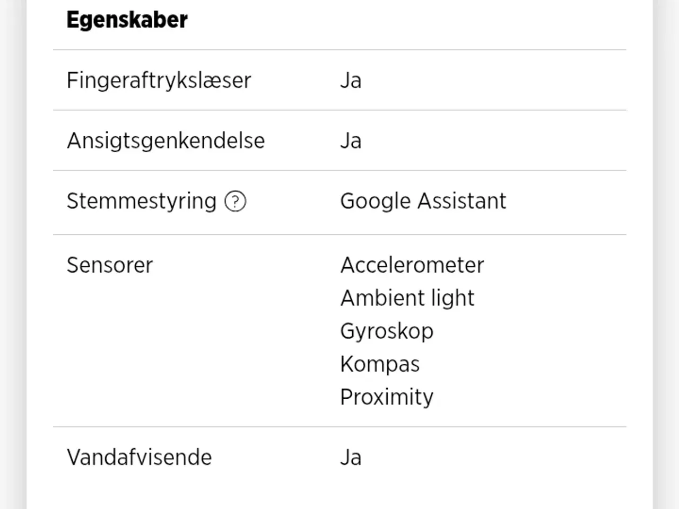Select the Fingeraftrykslæser row label
The image size is (679, 509).
(159, 81)
